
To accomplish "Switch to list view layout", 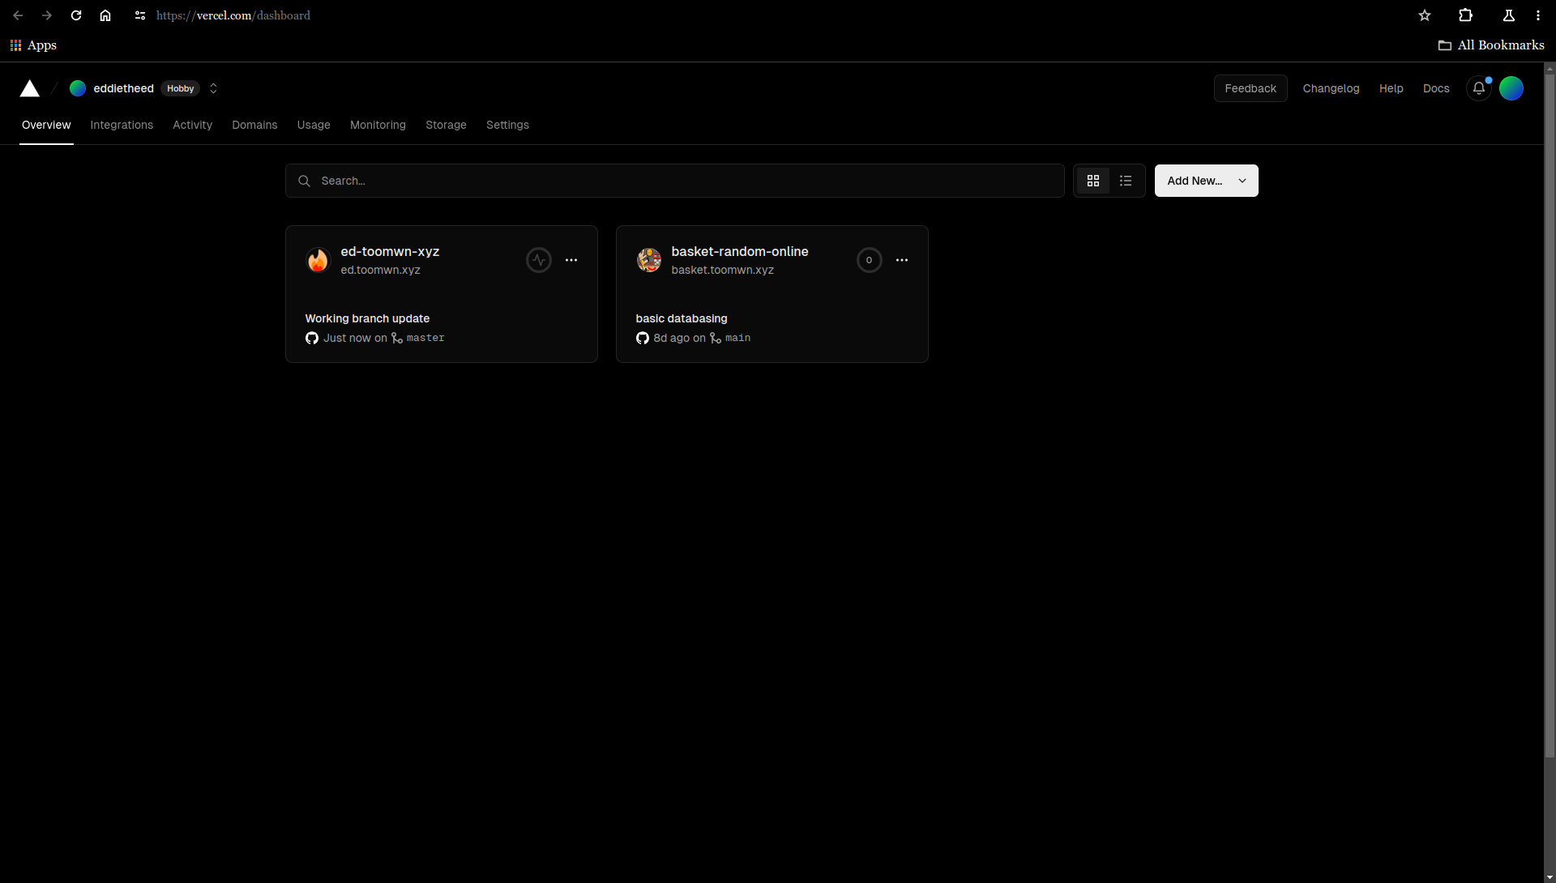I will click(1126, 181).
